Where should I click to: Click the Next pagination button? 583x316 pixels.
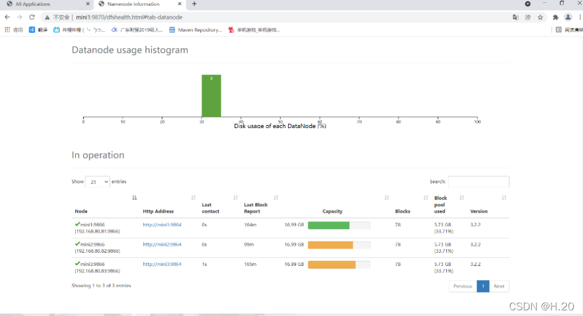499,286
